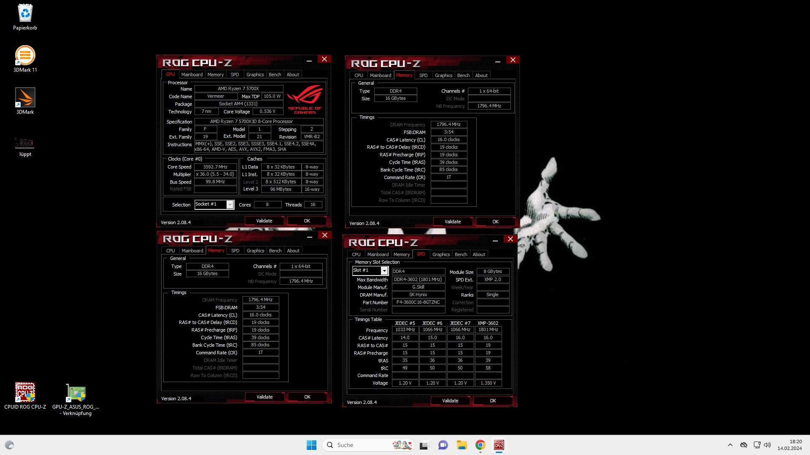Open the Papierkorb recycle bin desktop icon

(x=25, y=17)
